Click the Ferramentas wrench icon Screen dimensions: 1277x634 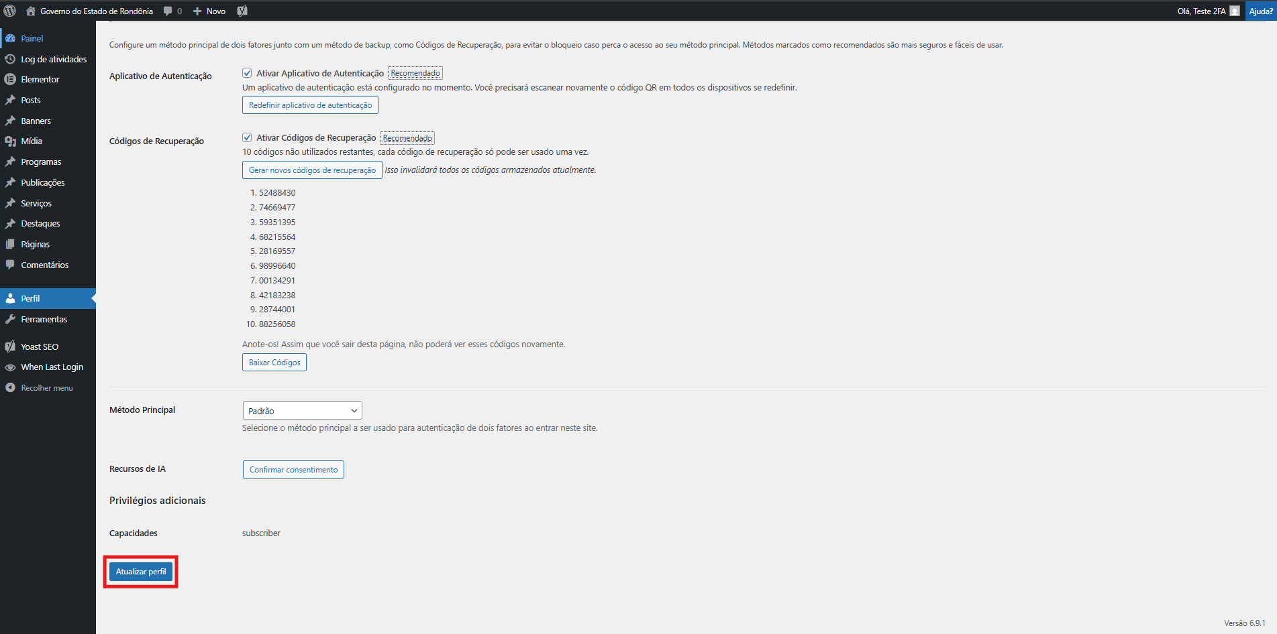coord(10,320)
